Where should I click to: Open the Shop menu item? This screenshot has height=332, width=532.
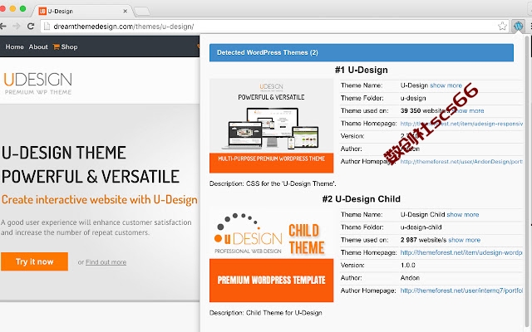click(x=69, y=46)
